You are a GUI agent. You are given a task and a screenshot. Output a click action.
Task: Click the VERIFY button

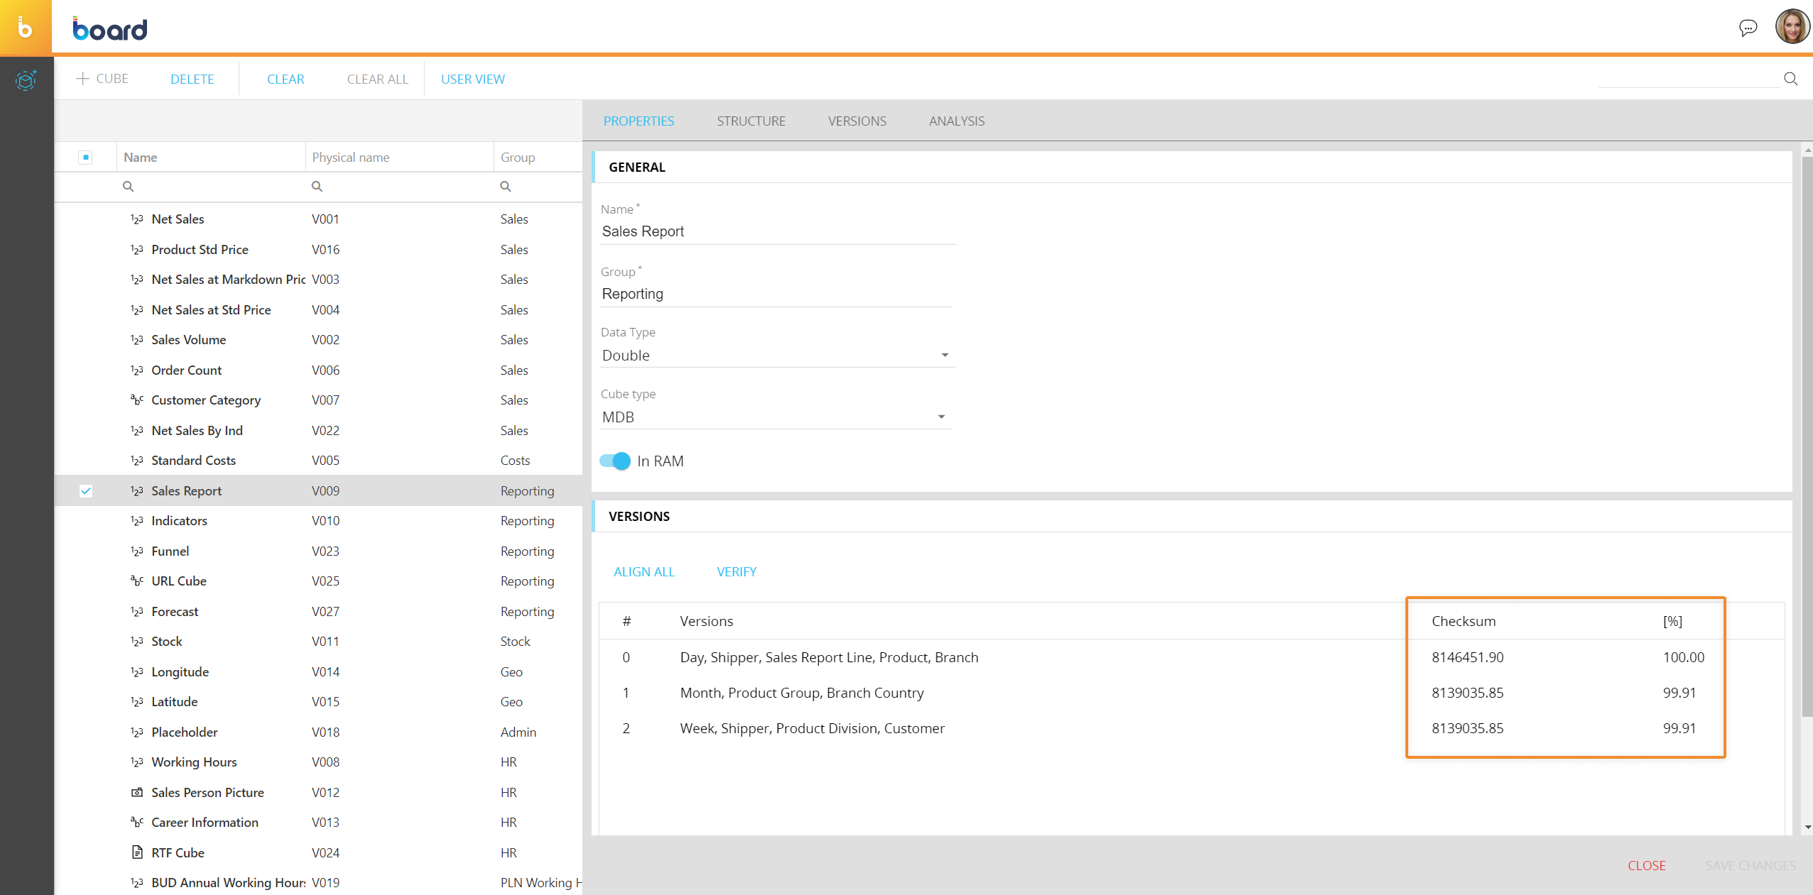point(736,572)
